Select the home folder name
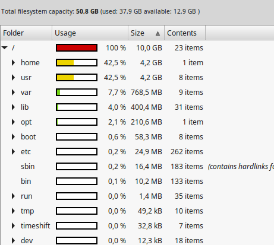Viewport: 274px width, 245px height. [30, 63]
